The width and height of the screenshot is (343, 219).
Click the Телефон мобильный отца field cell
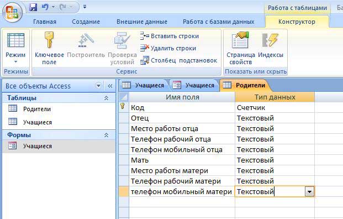pos(182,149)
